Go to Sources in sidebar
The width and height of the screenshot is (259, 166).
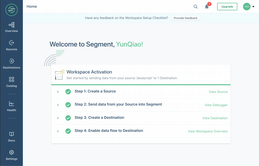[11, 45]
